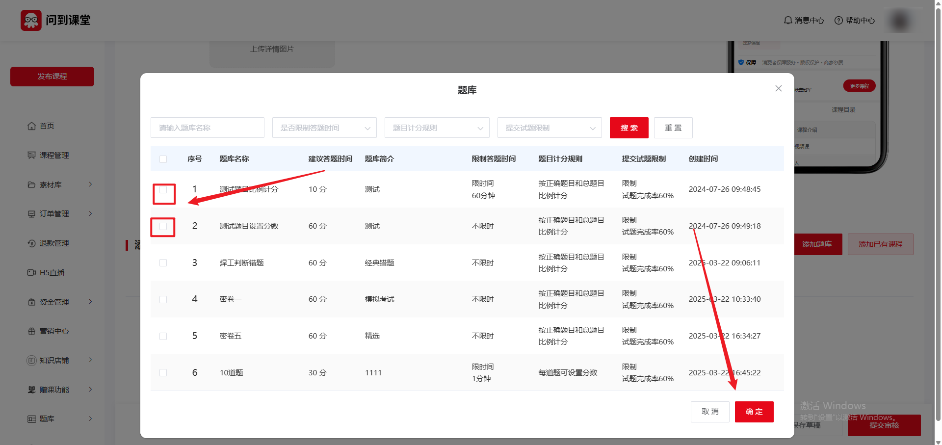
Task: Close the 题库 dialog with X
Action: (779, 88)
